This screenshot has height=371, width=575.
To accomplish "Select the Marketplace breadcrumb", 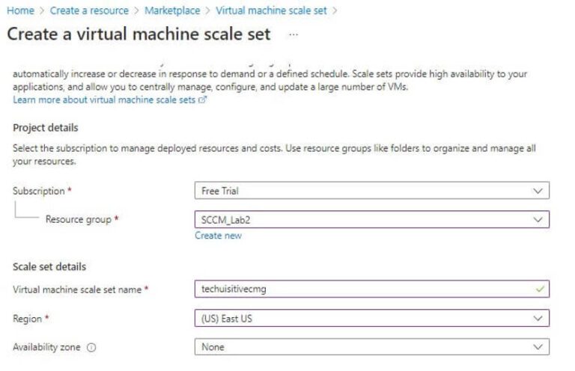I will tap(172, 10).
